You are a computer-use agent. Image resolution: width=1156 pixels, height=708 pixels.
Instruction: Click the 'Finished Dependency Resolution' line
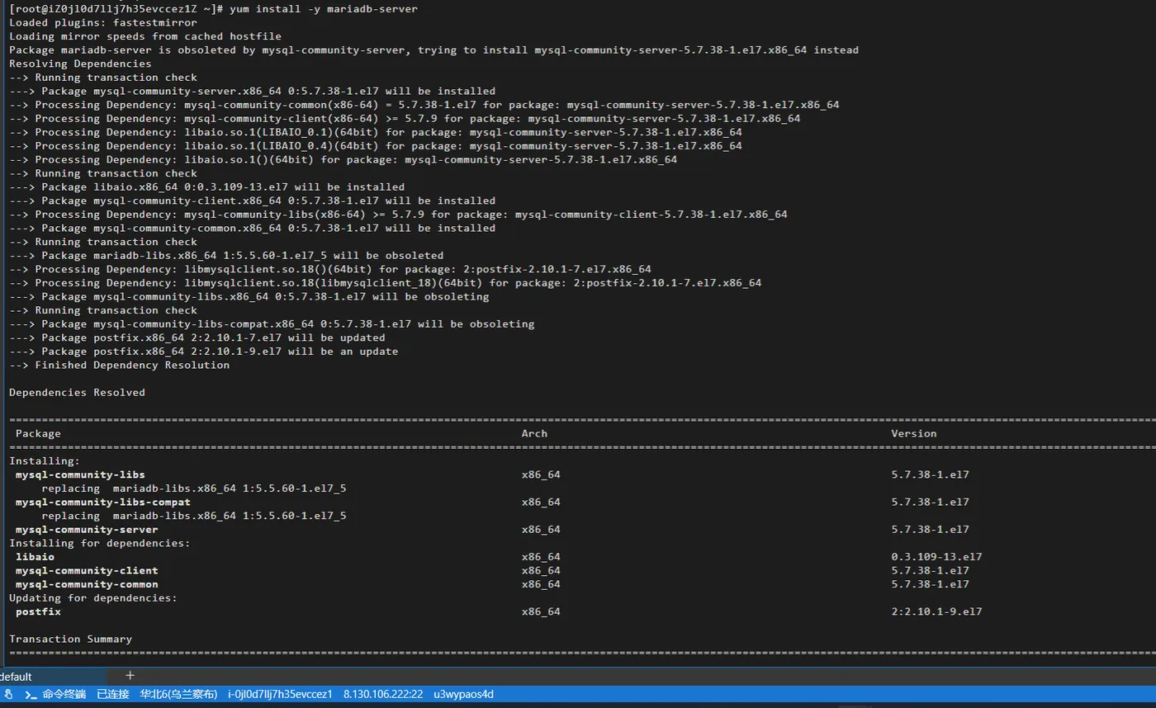pyautogui.click(x=132, y=365)
